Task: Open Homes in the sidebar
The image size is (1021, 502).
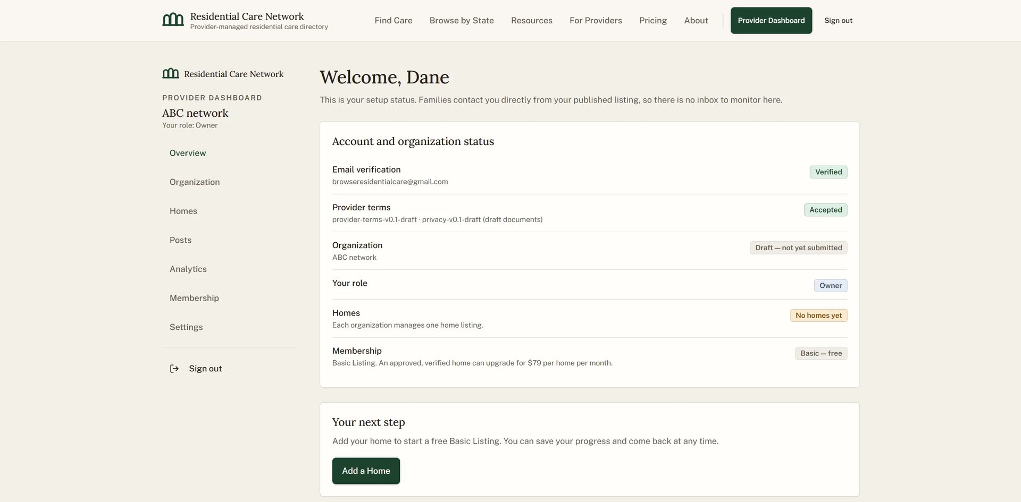Action: pyautogui.click(x=183, y=211)
